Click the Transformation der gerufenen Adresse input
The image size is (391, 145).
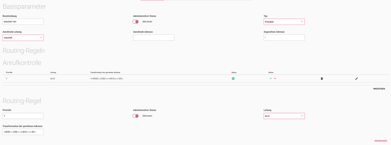(23, 132)
